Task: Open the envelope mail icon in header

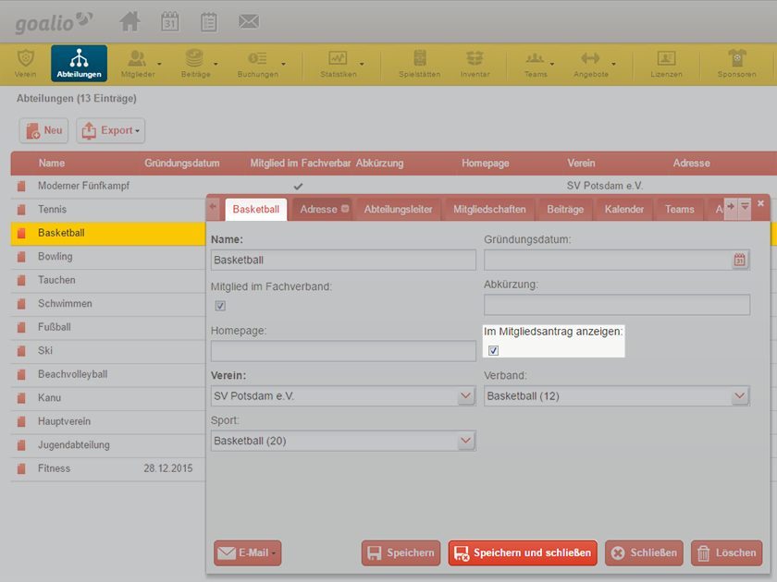Action: tap(249, 22)
